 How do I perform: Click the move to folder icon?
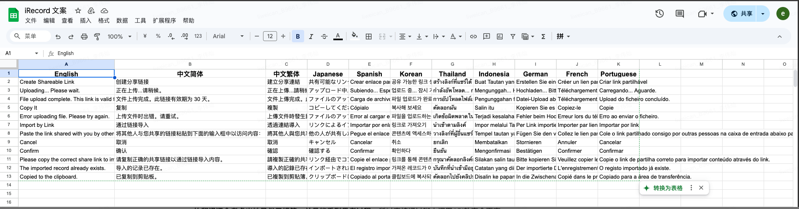point(91,11)
